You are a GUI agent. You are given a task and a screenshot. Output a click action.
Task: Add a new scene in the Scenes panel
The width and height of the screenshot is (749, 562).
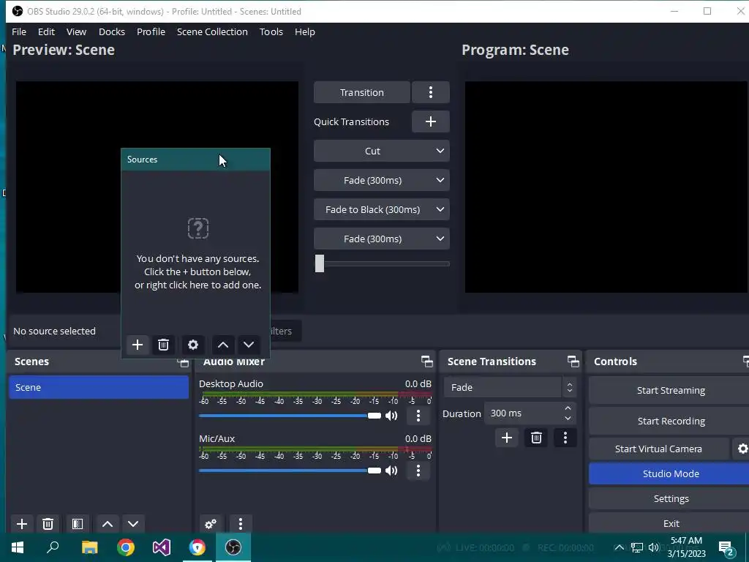tap(22, 524)
